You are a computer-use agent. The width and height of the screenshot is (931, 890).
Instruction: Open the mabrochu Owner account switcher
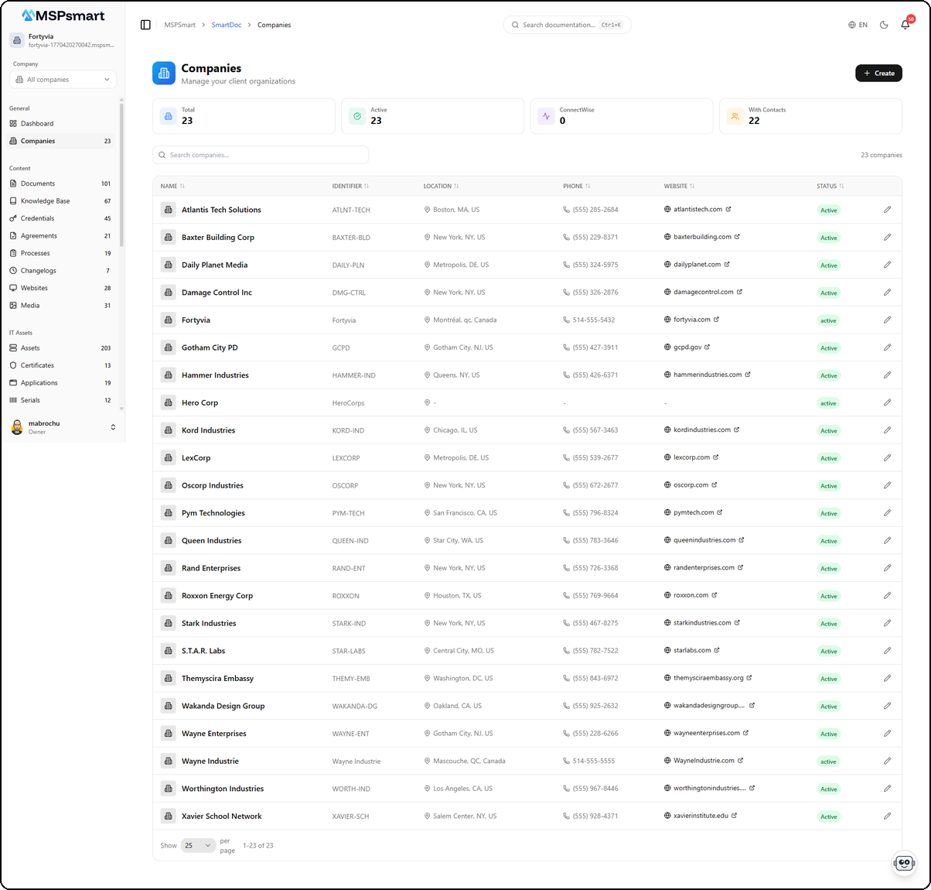62,426
